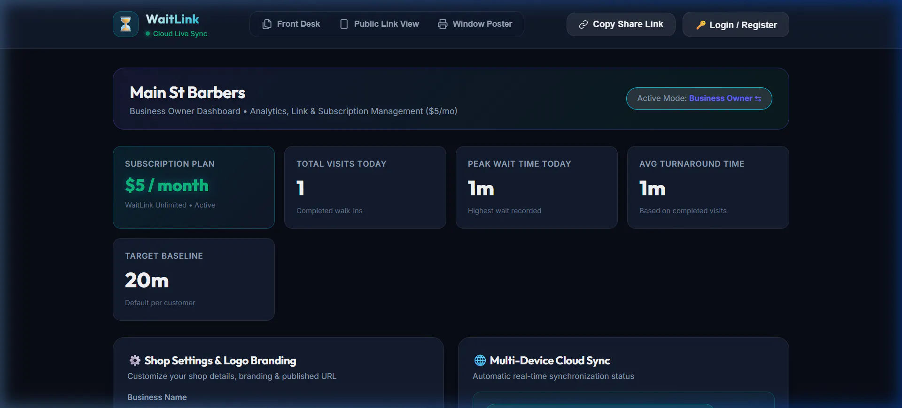Screen dimensions: 902x408
Task: Click the Total Visits Today card label
Action: coord(342,164)
